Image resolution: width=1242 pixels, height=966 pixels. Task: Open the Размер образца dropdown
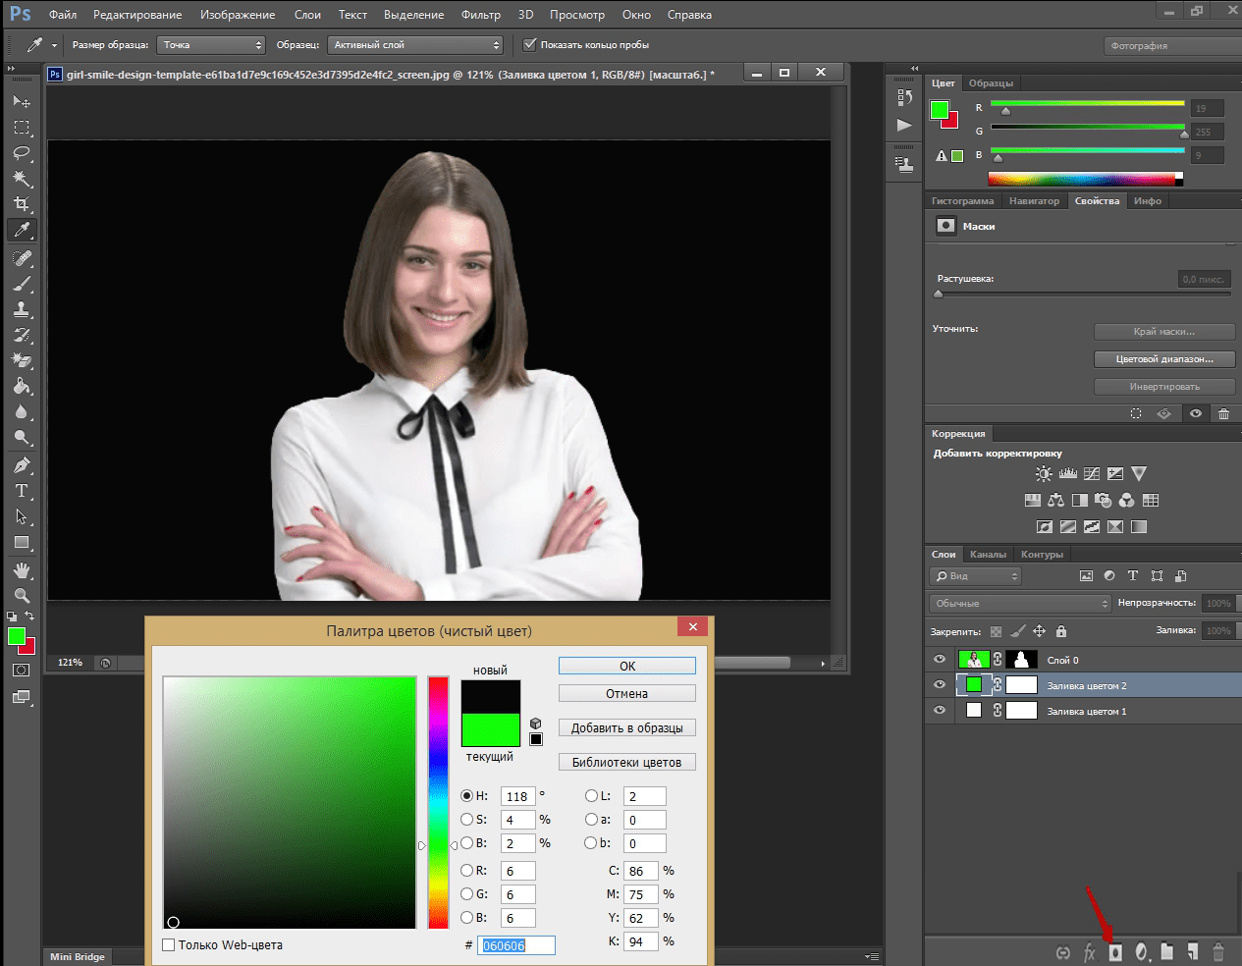point(211,45)
